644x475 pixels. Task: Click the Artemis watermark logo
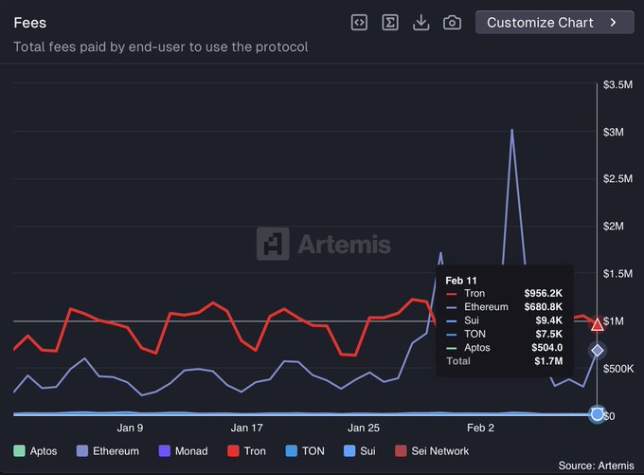[x=324, y=244]
